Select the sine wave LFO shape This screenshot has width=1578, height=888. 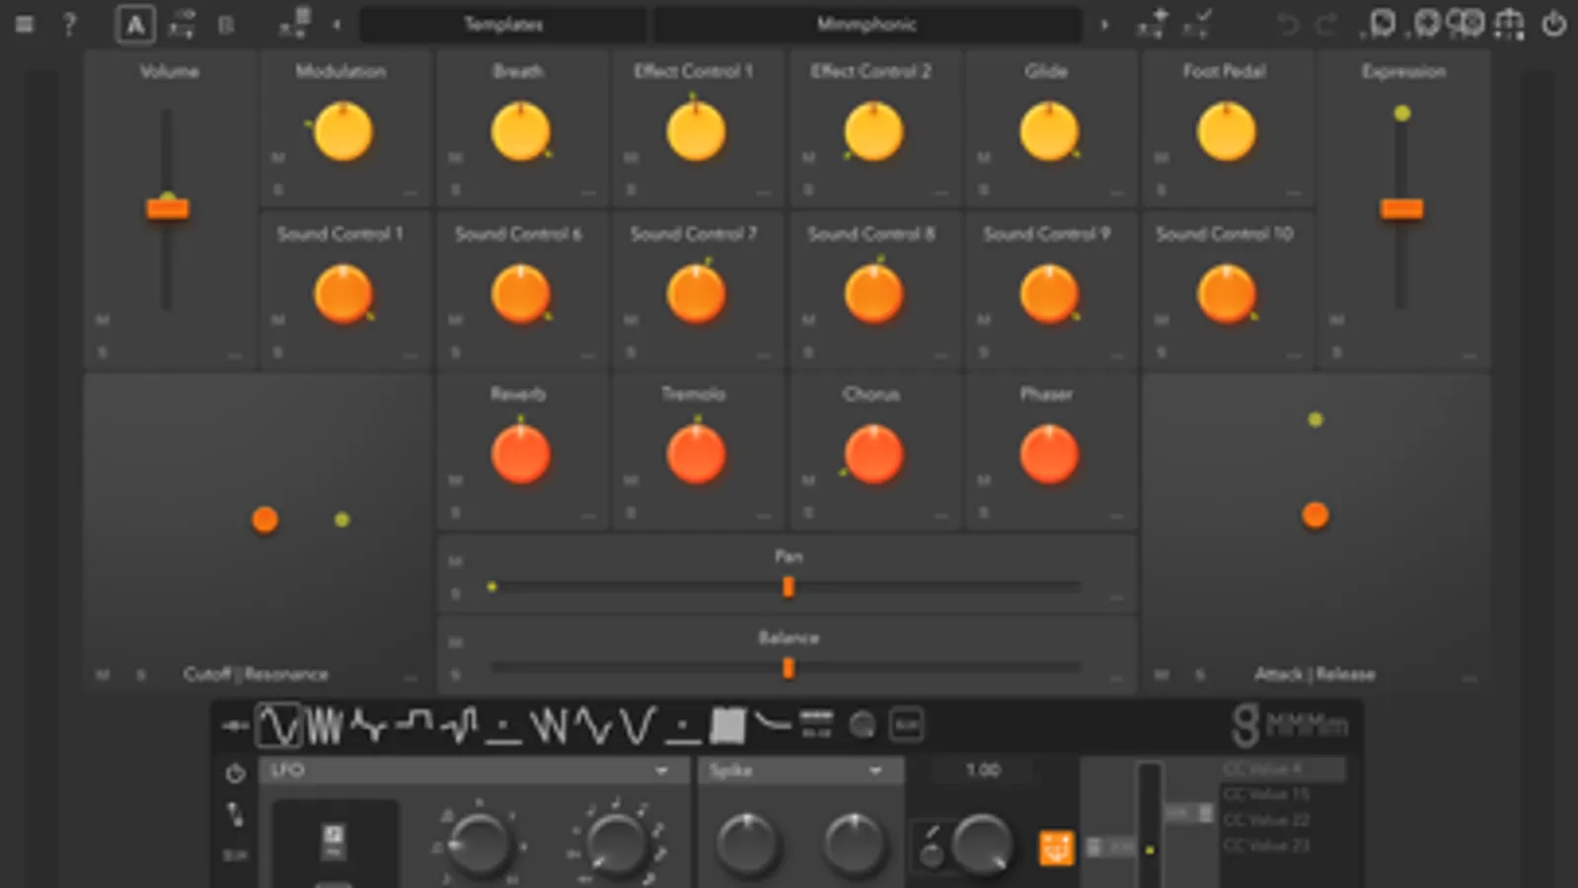tap(279, 725)
